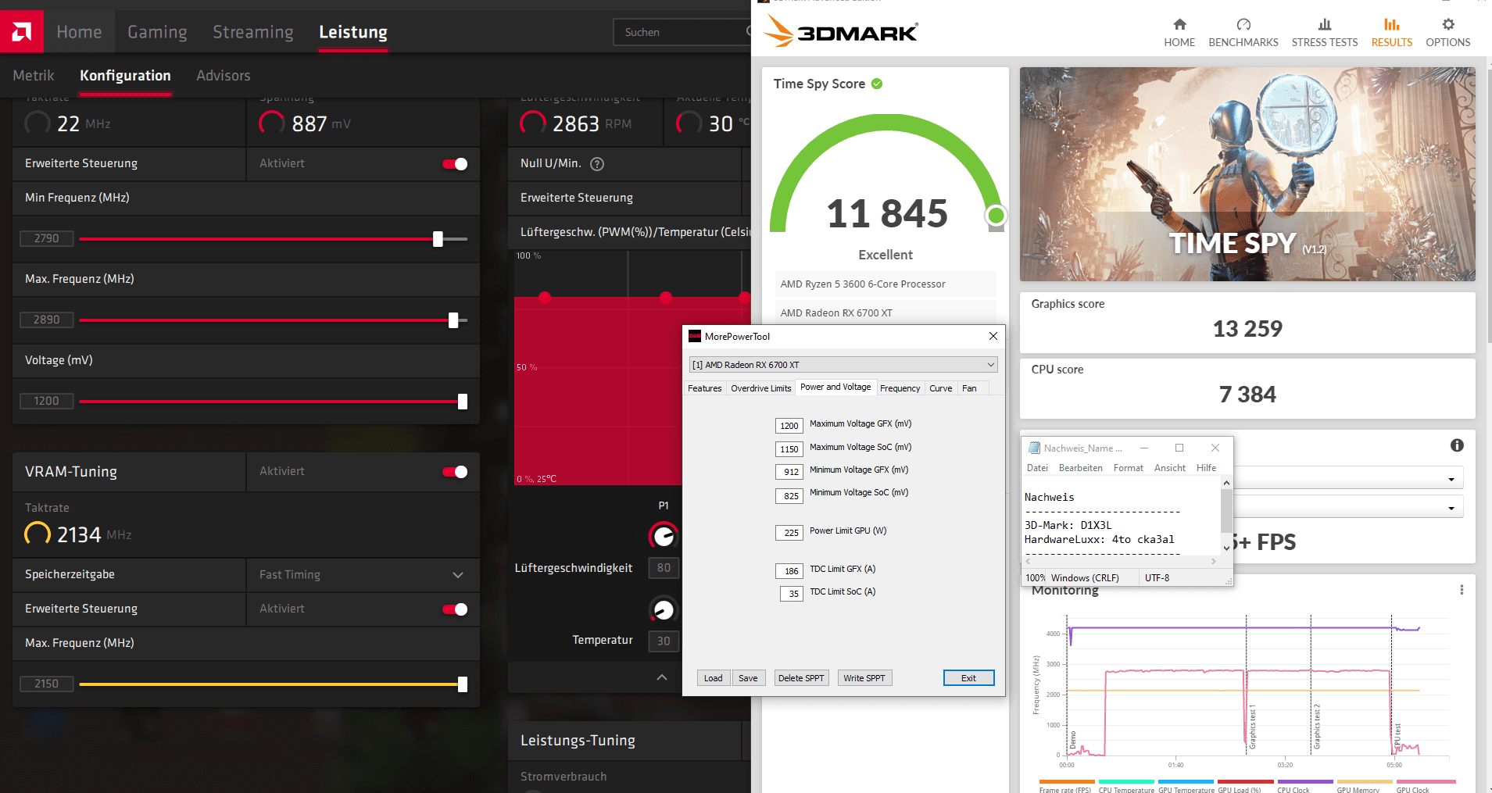Open Frequency tab in MorePowerTool
This screenshot has width=1492, height=793.
[900, 388]
